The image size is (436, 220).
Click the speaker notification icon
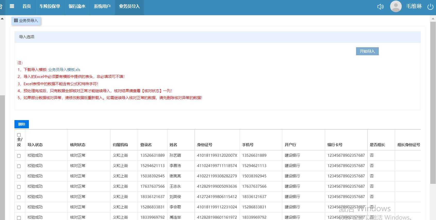click(380, 7)
